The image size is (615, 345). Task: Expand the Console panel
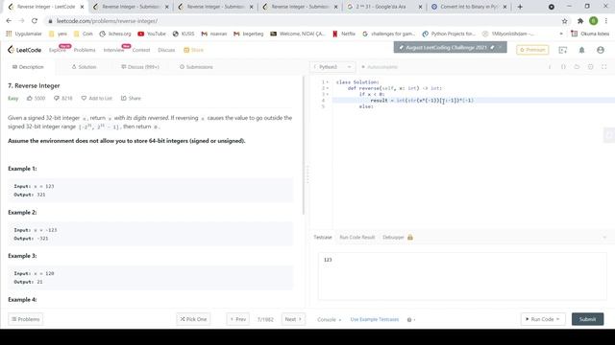click(x=329, y=319)
